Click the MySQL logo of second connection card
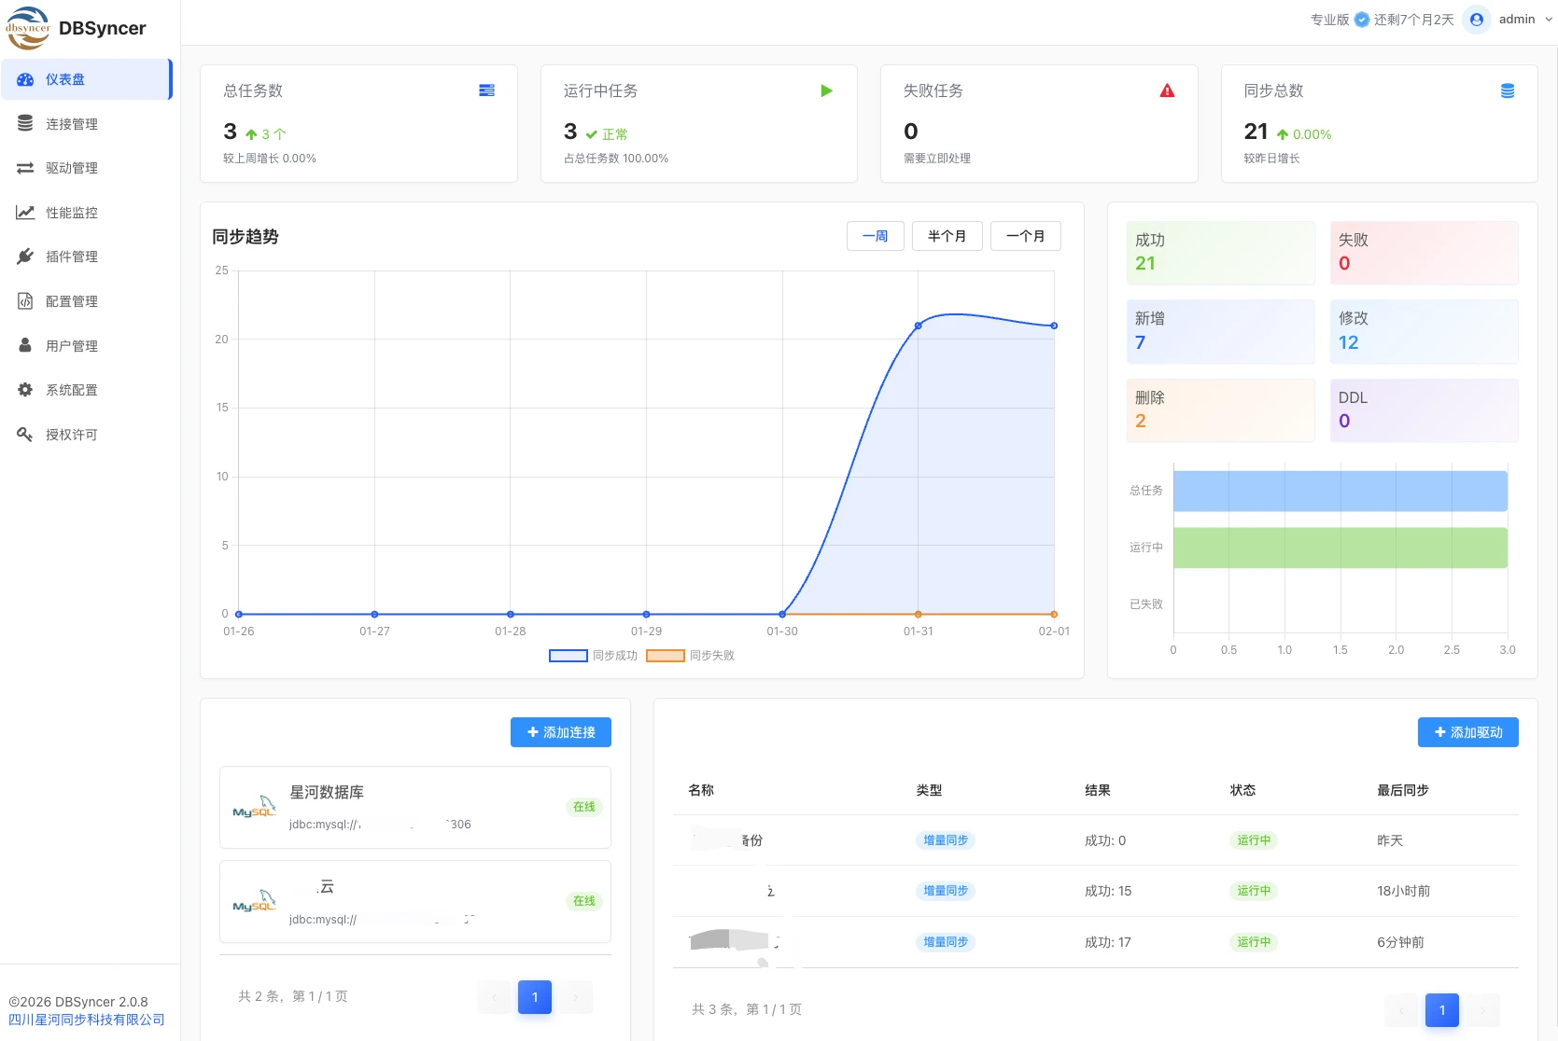 click(254, 901)
